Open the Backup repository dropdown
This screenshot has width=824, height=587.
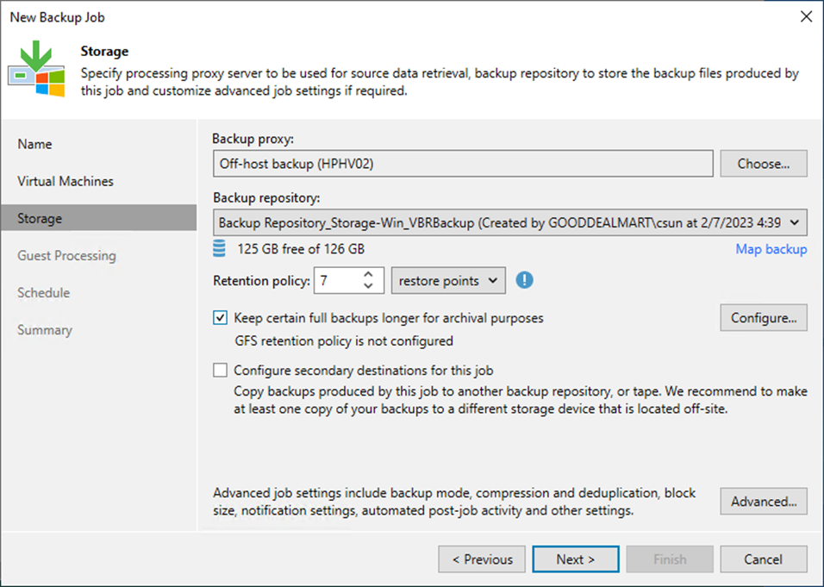[510, 222]
